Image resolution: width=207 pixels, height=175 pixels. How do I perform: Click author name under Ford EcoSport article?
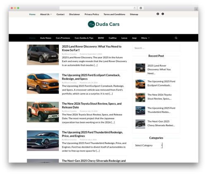pos(70,83)
